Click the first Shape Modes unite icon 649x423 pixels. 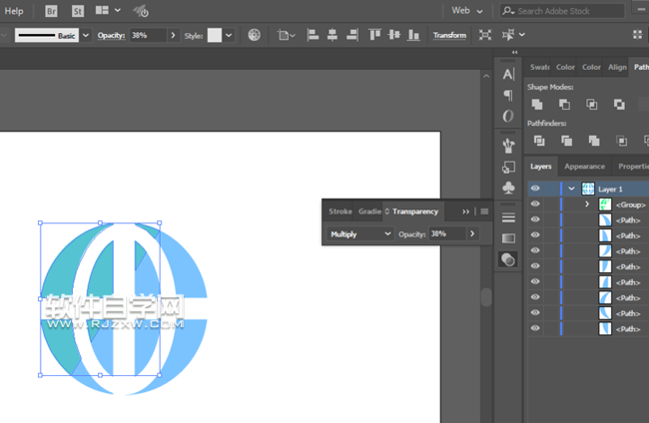537,104
